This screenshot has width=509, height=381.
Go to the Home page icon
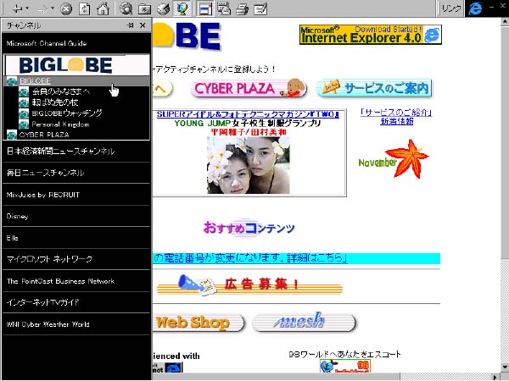tap(103, 8)
